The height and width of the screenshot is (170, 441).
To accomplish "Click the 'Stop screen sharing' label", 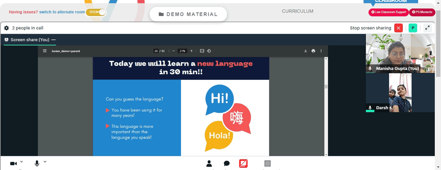I will click(370, 28).
